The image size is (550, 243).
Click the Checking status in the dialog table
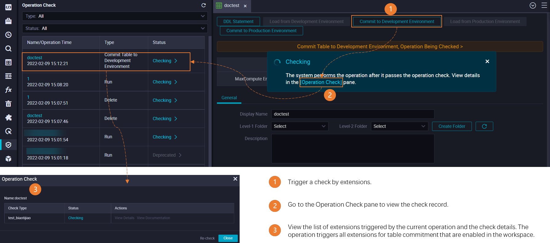(76, 218)
